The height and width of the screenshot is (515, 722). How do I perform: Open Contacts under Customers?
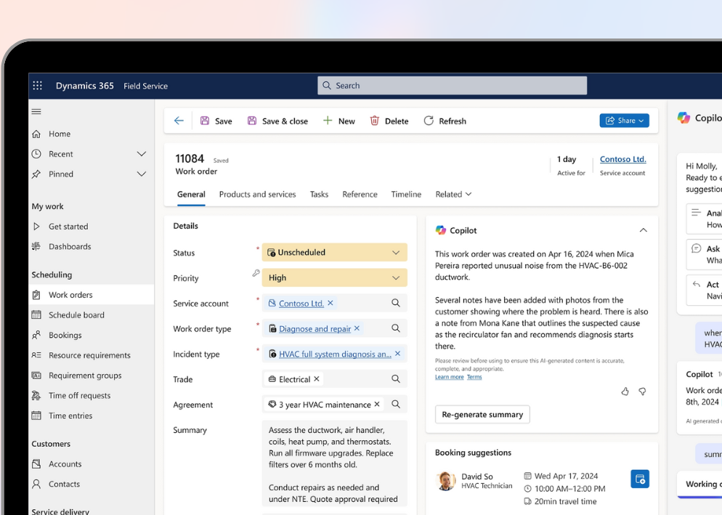point(92,484)
